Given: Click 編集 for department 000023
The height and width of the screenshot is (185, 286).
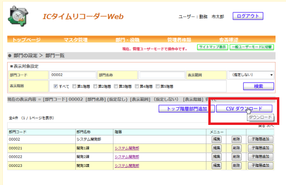Looking at the screenshot, I should click(216, 165).
